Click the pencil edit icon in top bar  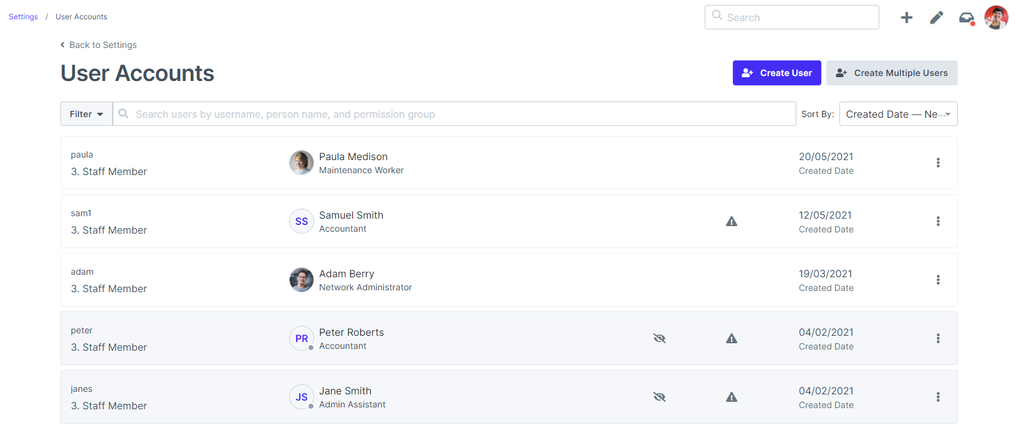[x=937, y=17]
